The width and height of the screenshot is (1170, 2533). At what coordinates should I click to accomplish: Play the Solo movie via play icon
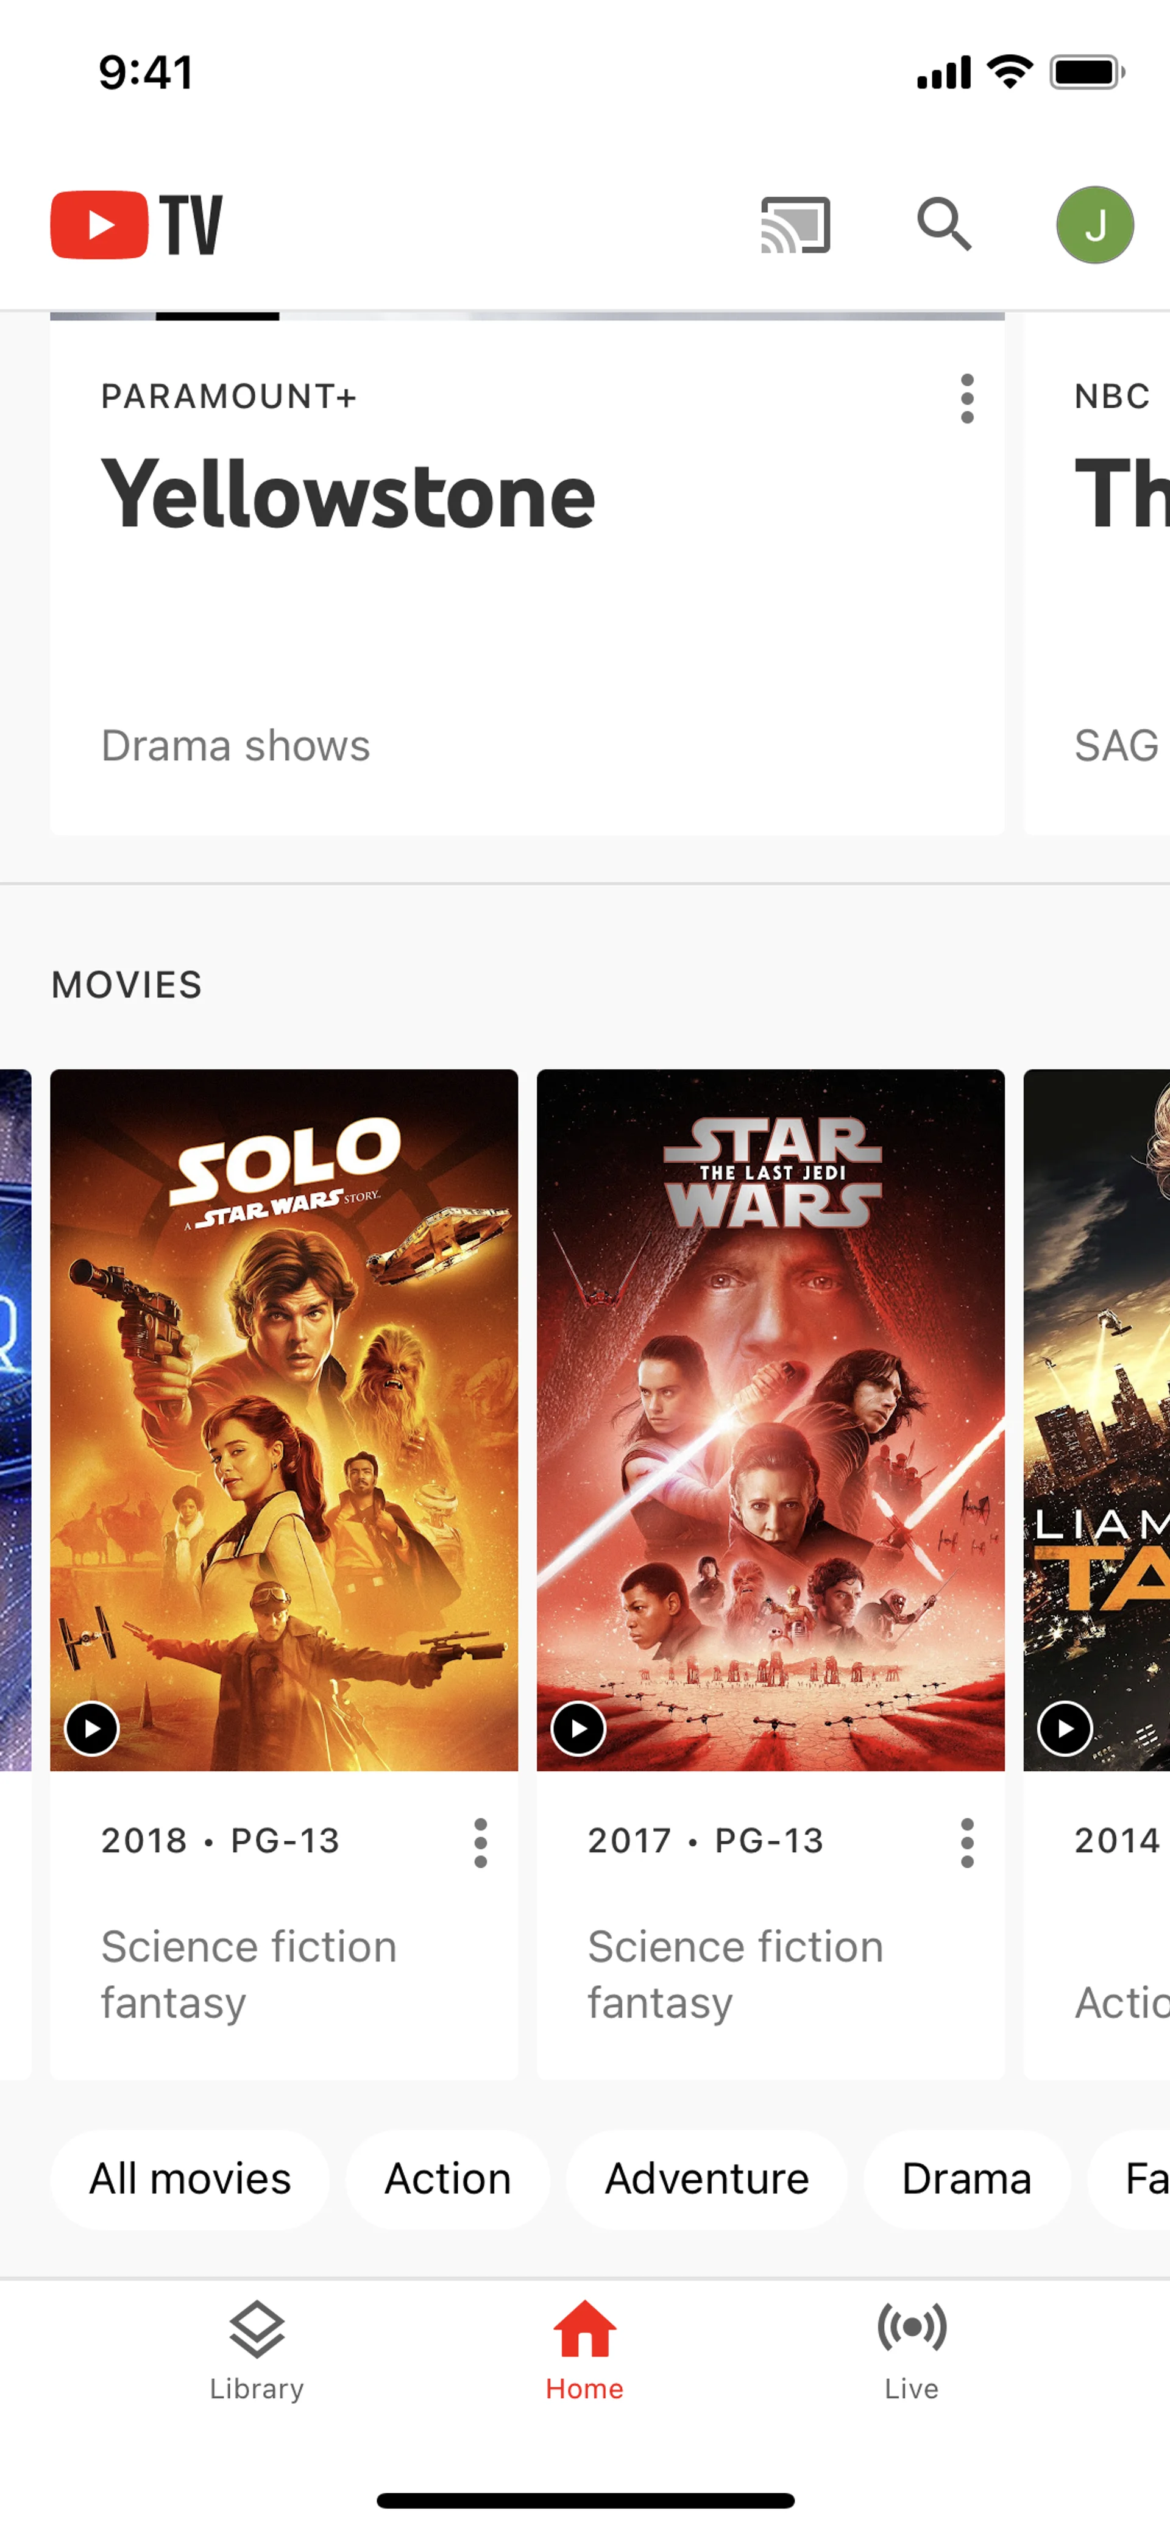93,1727
